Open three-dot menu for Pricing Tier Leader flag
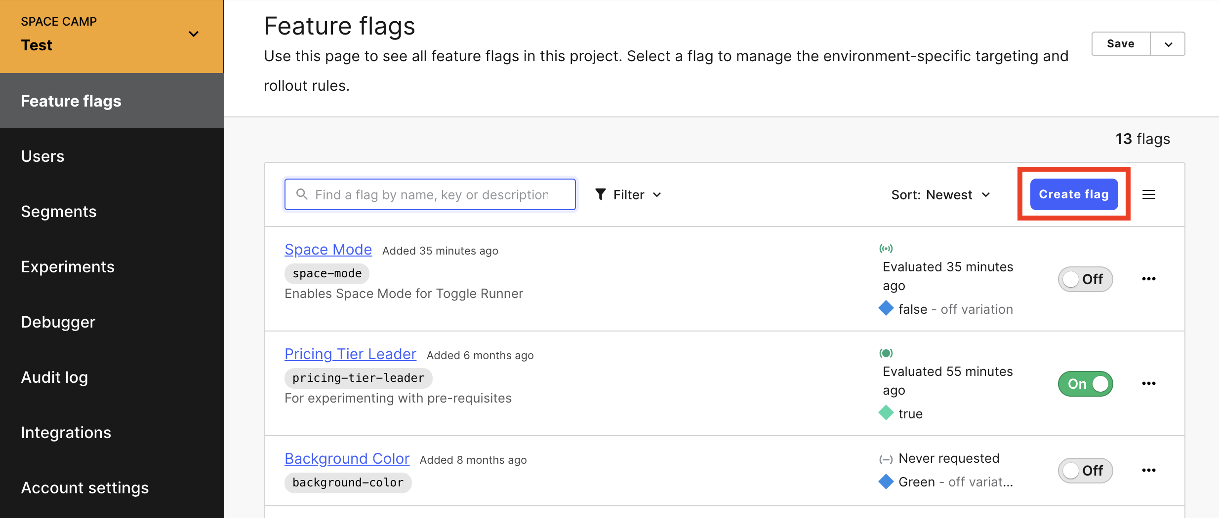The image size is (1219, 518). point(1148,383)
